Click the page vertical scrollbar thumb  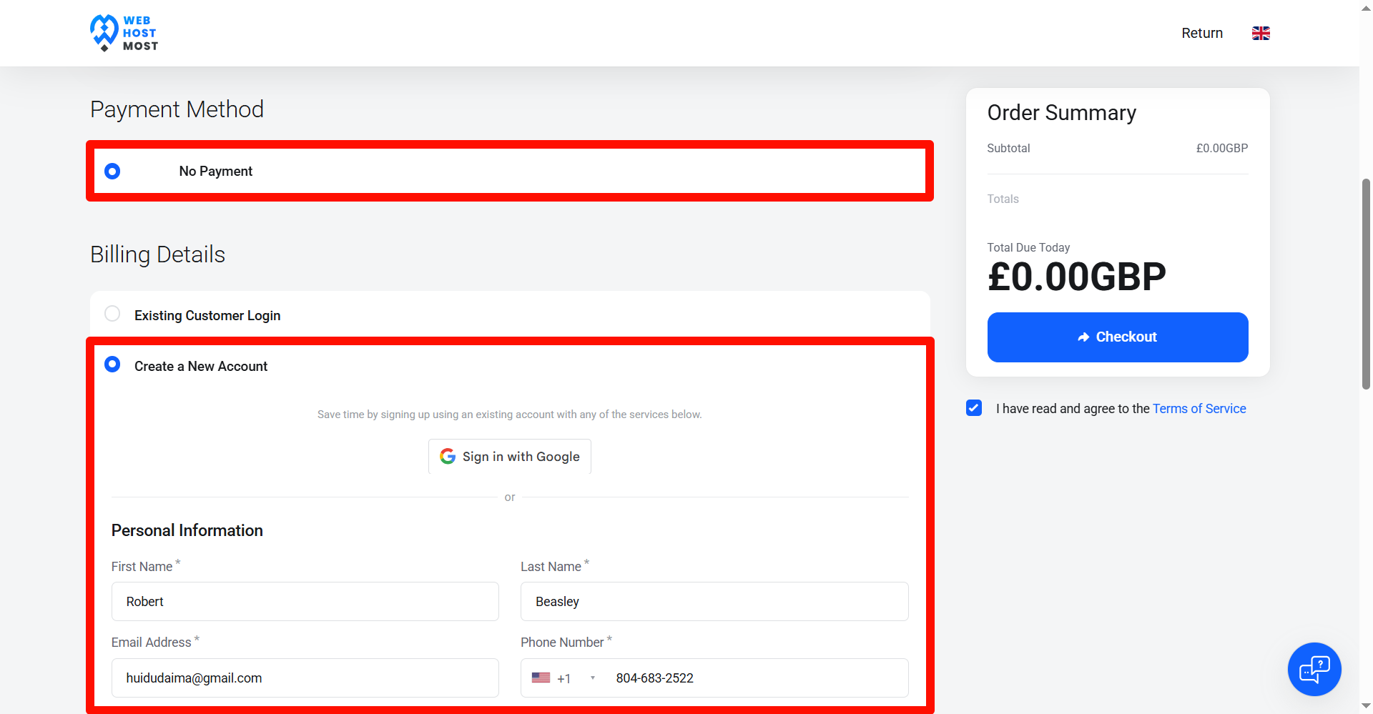tap(1366, 284)
